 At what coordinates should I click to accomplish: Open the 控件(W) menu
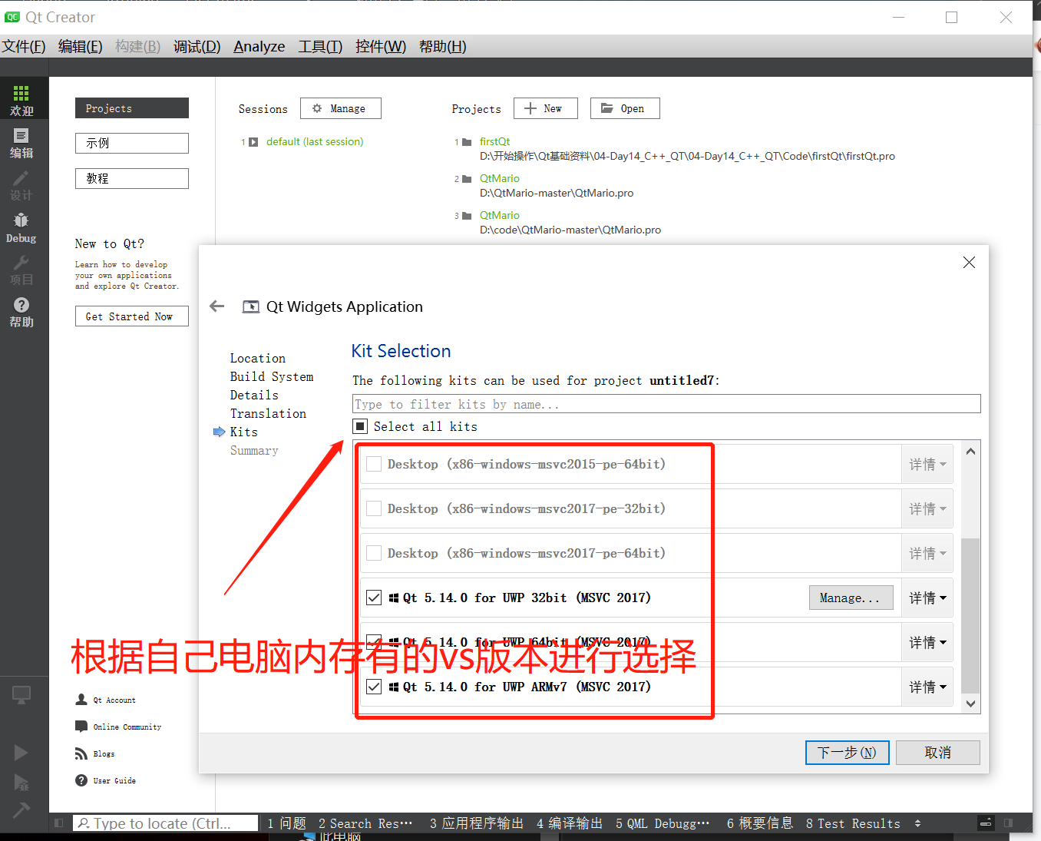[381, 46]
